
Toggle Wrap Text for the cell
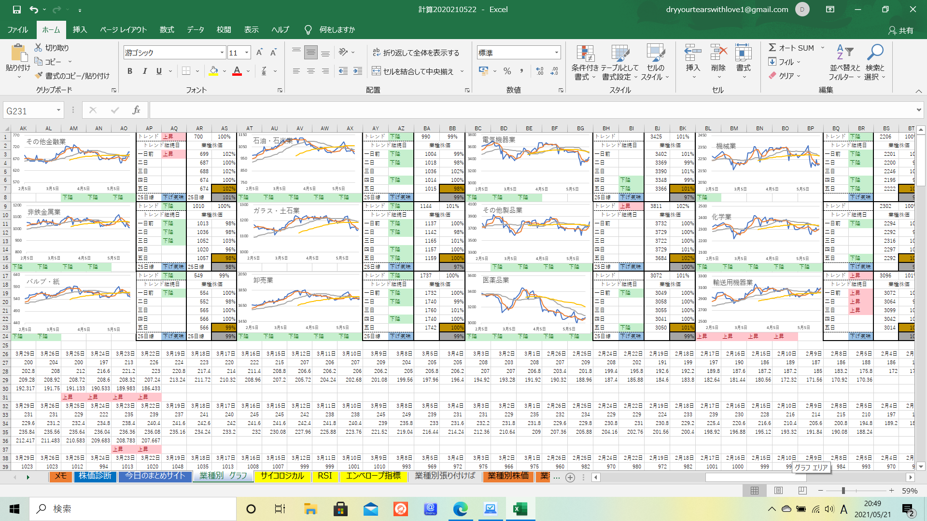416,53
